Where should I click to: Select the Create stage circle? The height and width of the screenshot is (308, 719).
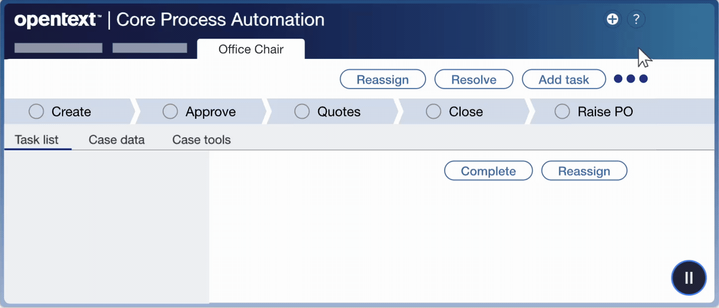pyautogui.click(x=36, y=112)
